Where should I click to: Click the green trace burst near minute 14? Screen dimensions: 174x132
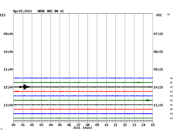coord(148,100)
